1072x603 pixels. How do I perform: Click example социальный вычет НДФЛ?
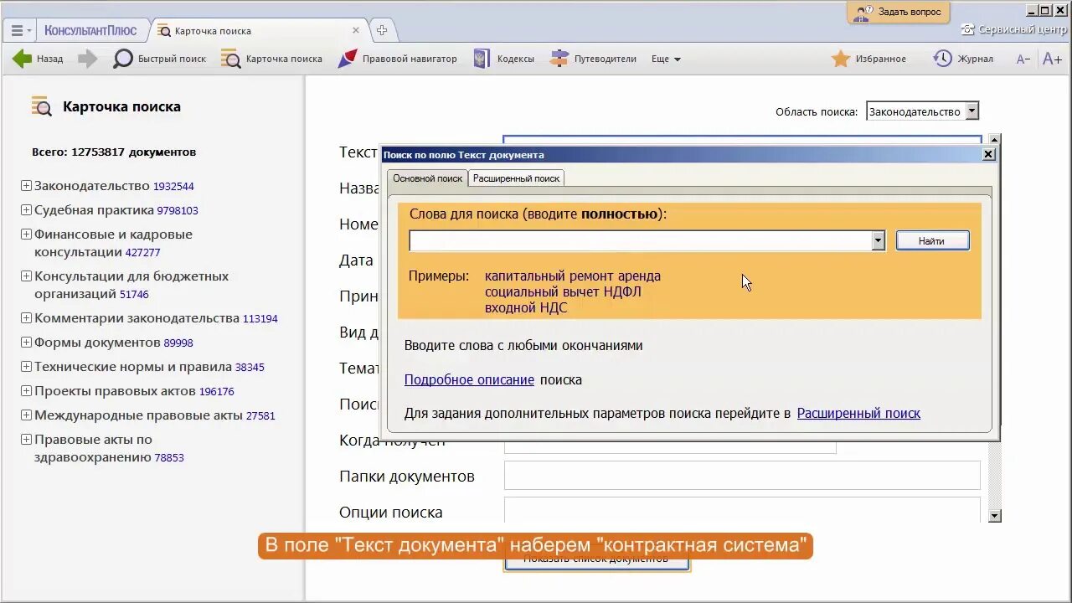[x=563, y=292]
